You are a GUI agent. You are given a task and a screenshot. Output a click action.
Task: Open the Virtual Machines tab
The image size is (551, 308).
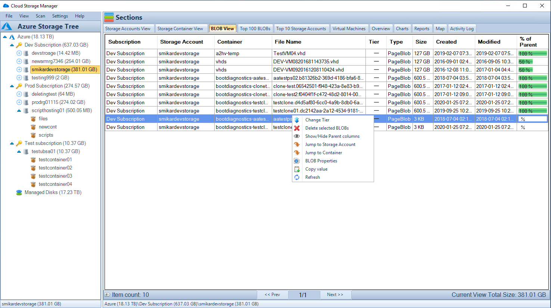349,29
